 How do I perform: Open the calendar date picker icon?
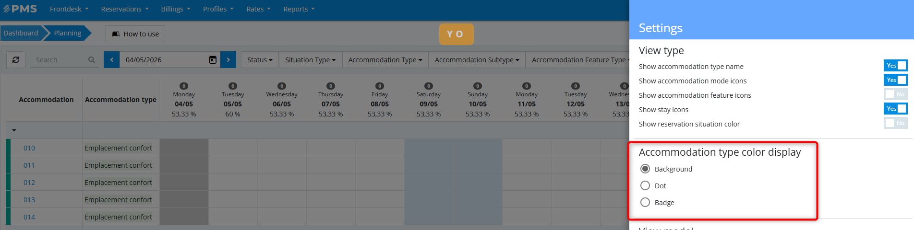pos(213,60)
